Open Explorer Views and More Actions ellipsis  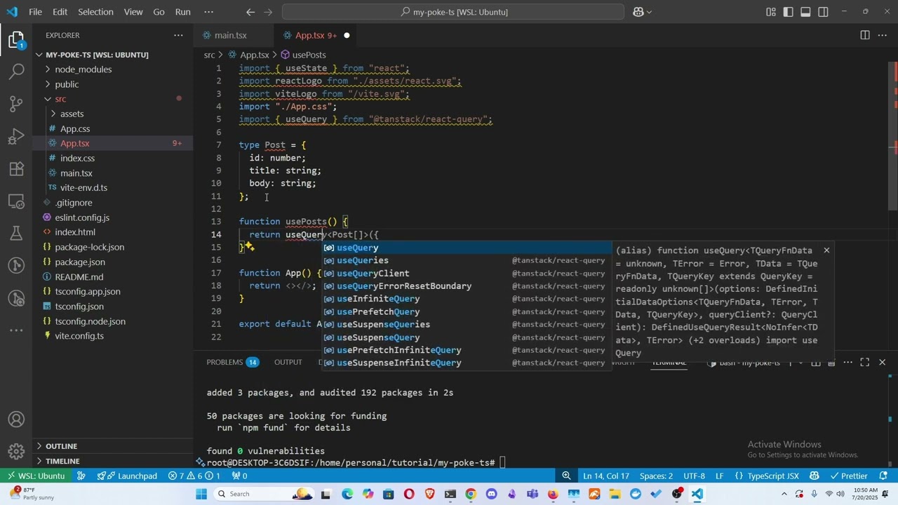pos(178,35)
